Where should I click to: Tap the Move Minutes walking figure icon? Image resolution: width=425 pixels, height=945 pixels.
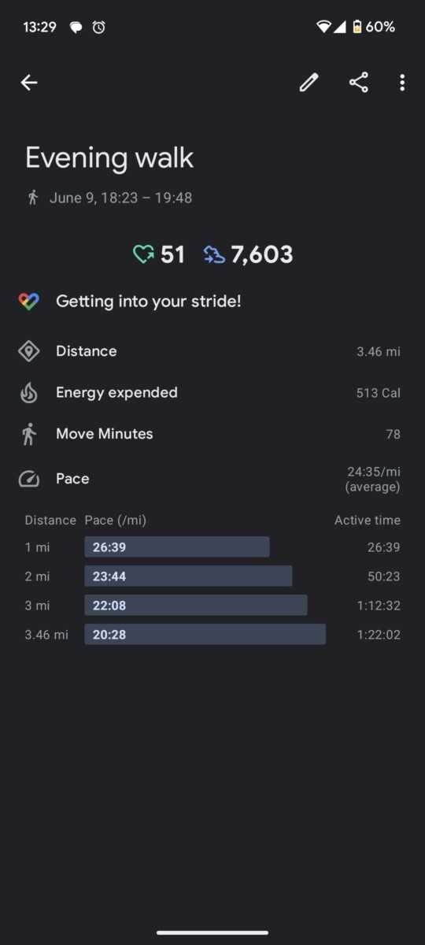(x=29, y=434)
